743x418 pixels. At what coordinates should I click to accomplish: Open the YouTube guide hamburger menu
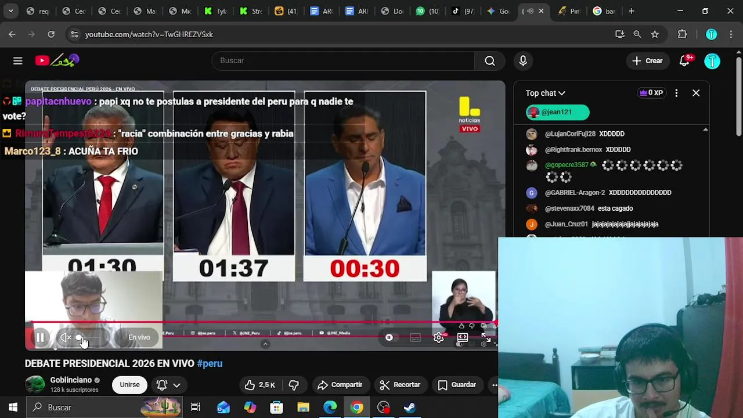[x=18, y=60]
